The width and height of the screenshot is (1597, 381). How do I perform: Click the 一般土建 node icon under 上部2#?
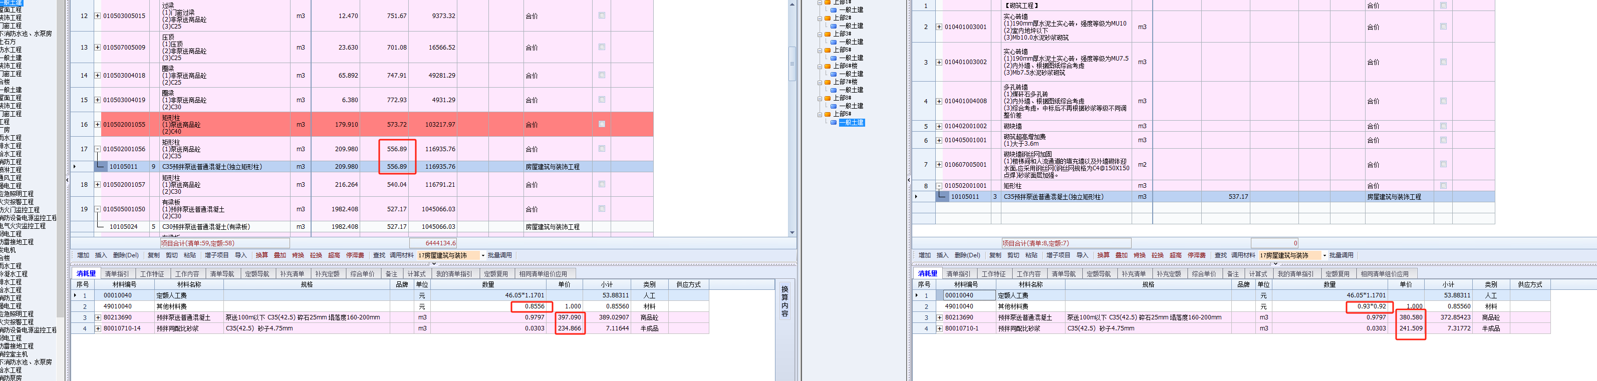pos(834,26)
